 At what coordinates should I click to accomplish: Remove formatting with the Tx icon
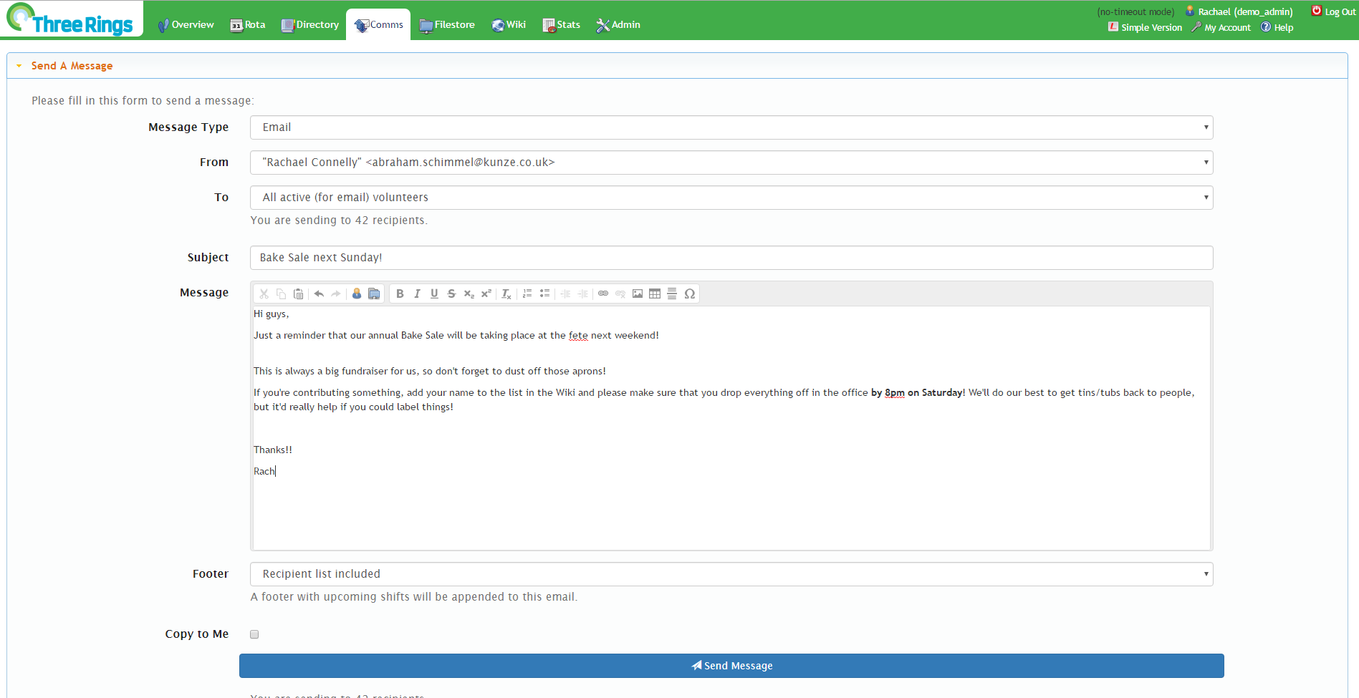tap(506, 294)
